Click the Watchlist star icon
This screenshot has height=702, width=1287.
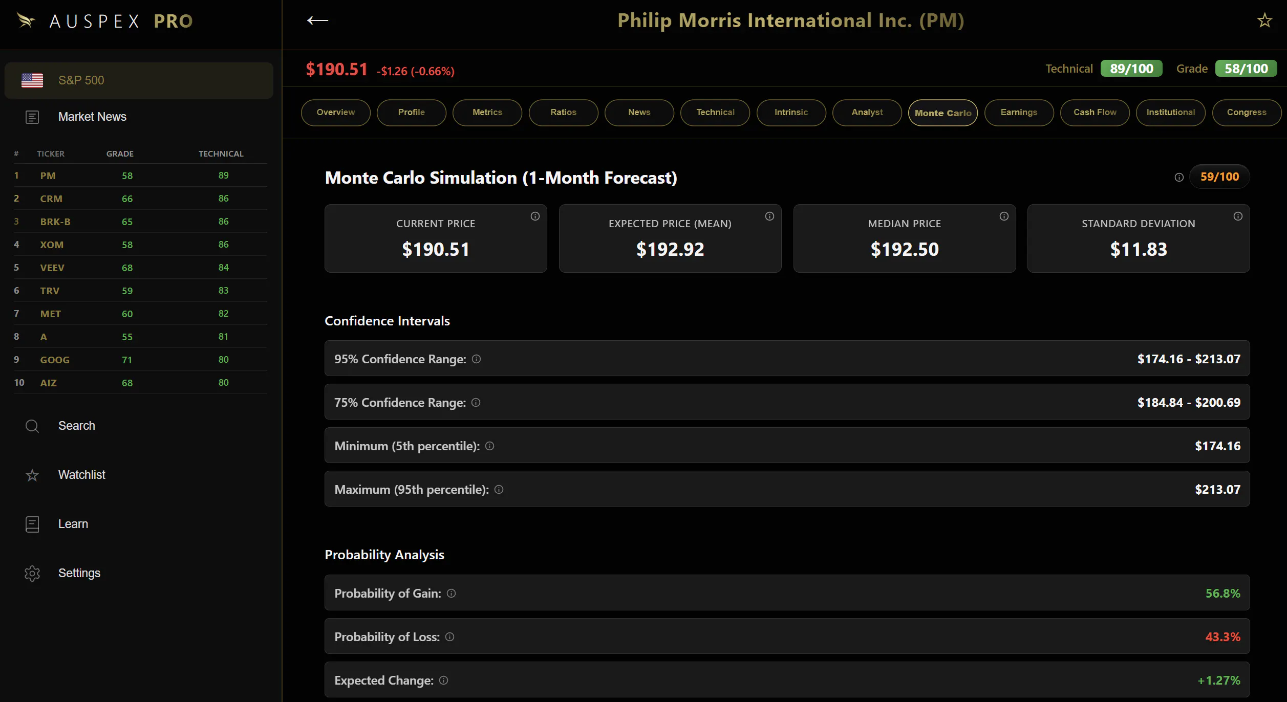tap(32, 475)
